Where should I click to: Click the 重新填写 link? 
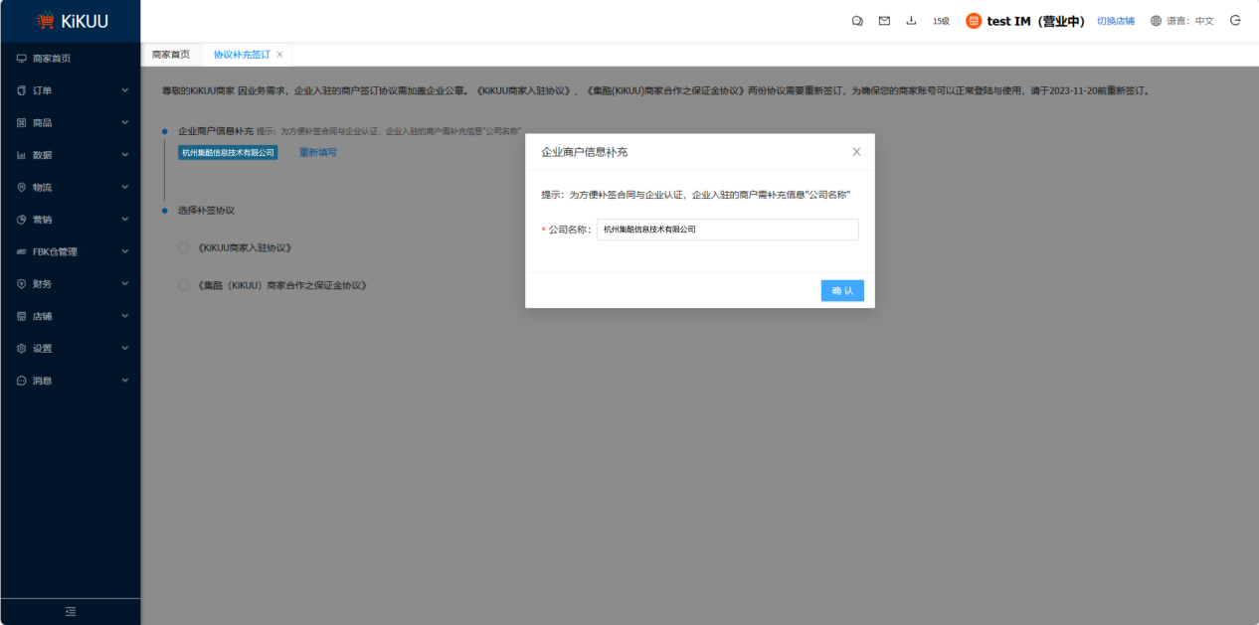coord(318,153)
